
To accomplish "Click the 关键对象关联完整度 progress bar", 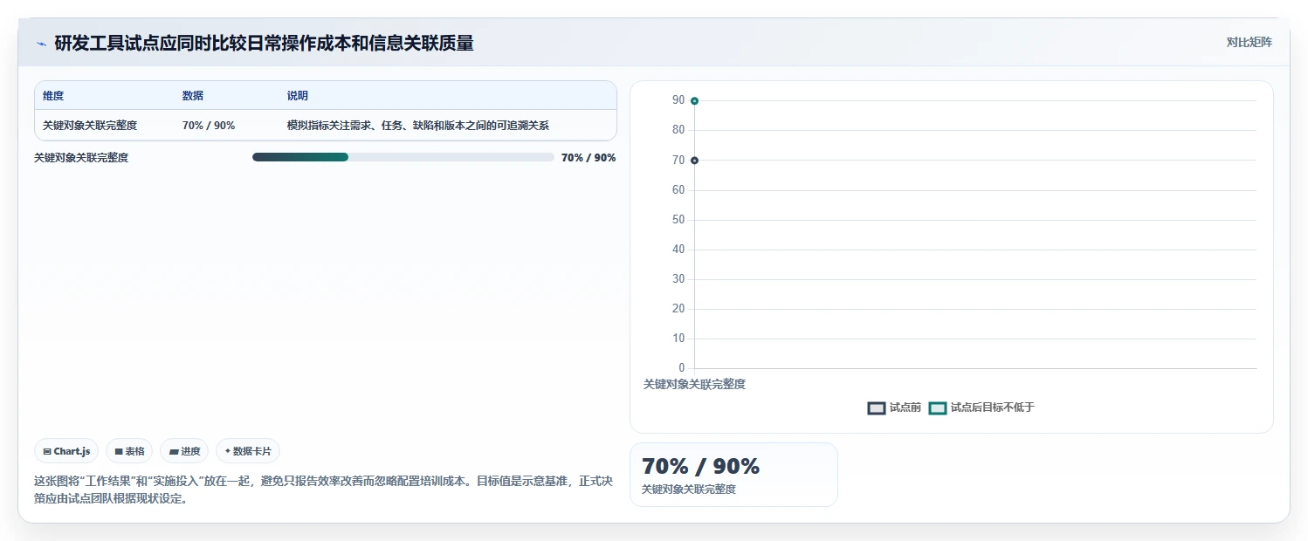I will coord(403,157).
